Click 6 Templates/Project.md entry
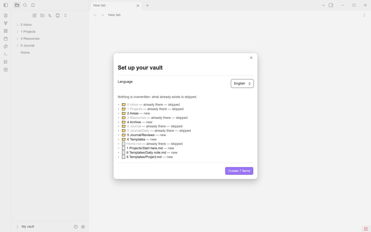 144,157
